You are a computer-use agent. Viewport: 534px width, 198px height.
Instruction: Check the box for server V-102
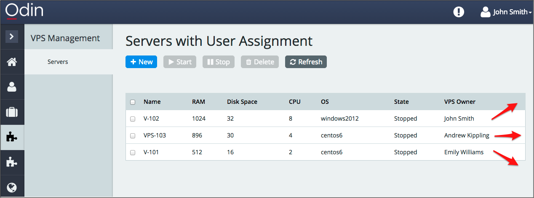(x=133, y=119)
